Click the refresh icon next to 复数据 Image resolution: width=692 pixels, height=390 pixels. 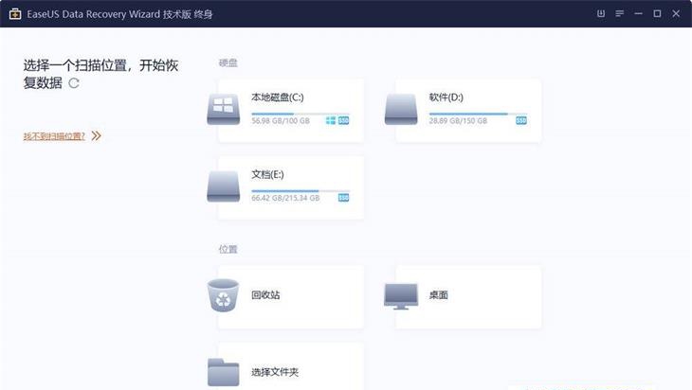74,83
